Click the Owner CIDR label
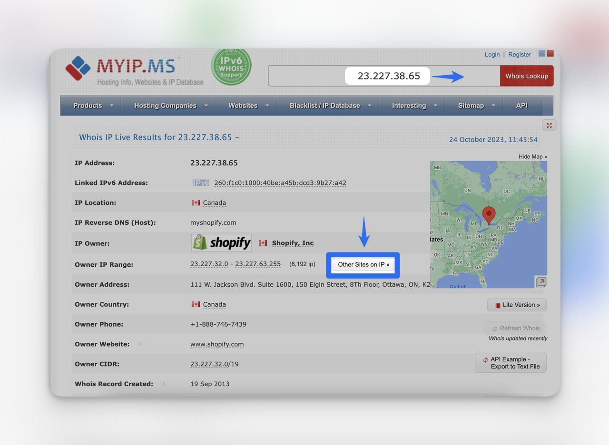Screen dimensions: 609x445 (x=97, y=364)
